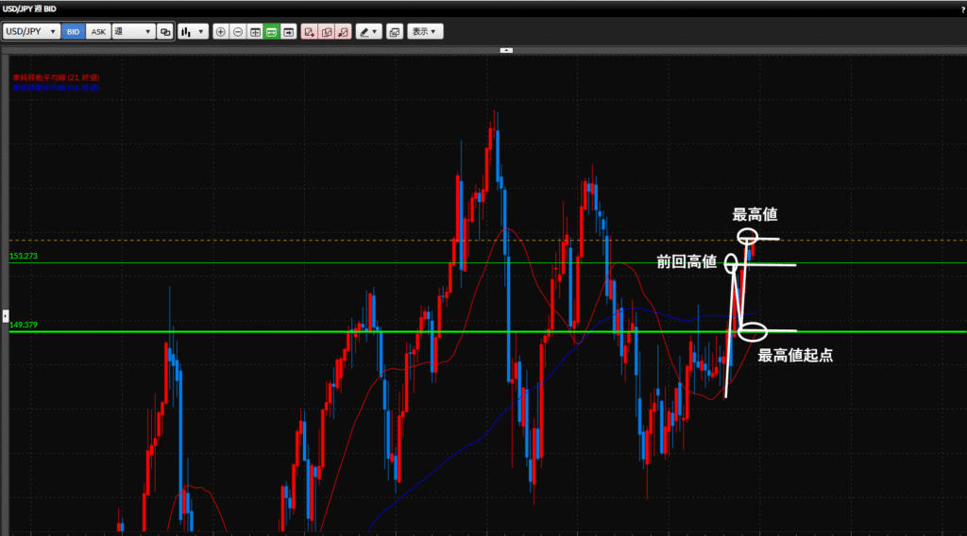Click the green highlighted fit-width icon

pos(271,31)
